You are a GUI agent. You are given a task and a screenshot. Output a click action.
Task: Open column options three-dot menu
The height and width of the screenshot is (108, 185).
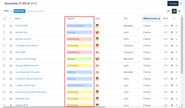click(x=174, y=18)
